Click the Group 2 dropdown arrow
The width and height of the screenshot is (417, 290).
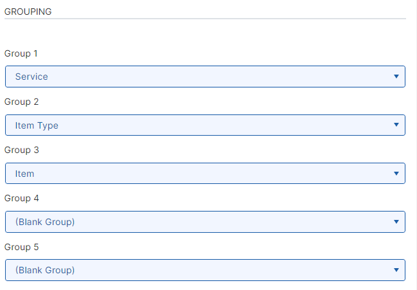coord(396,125)
